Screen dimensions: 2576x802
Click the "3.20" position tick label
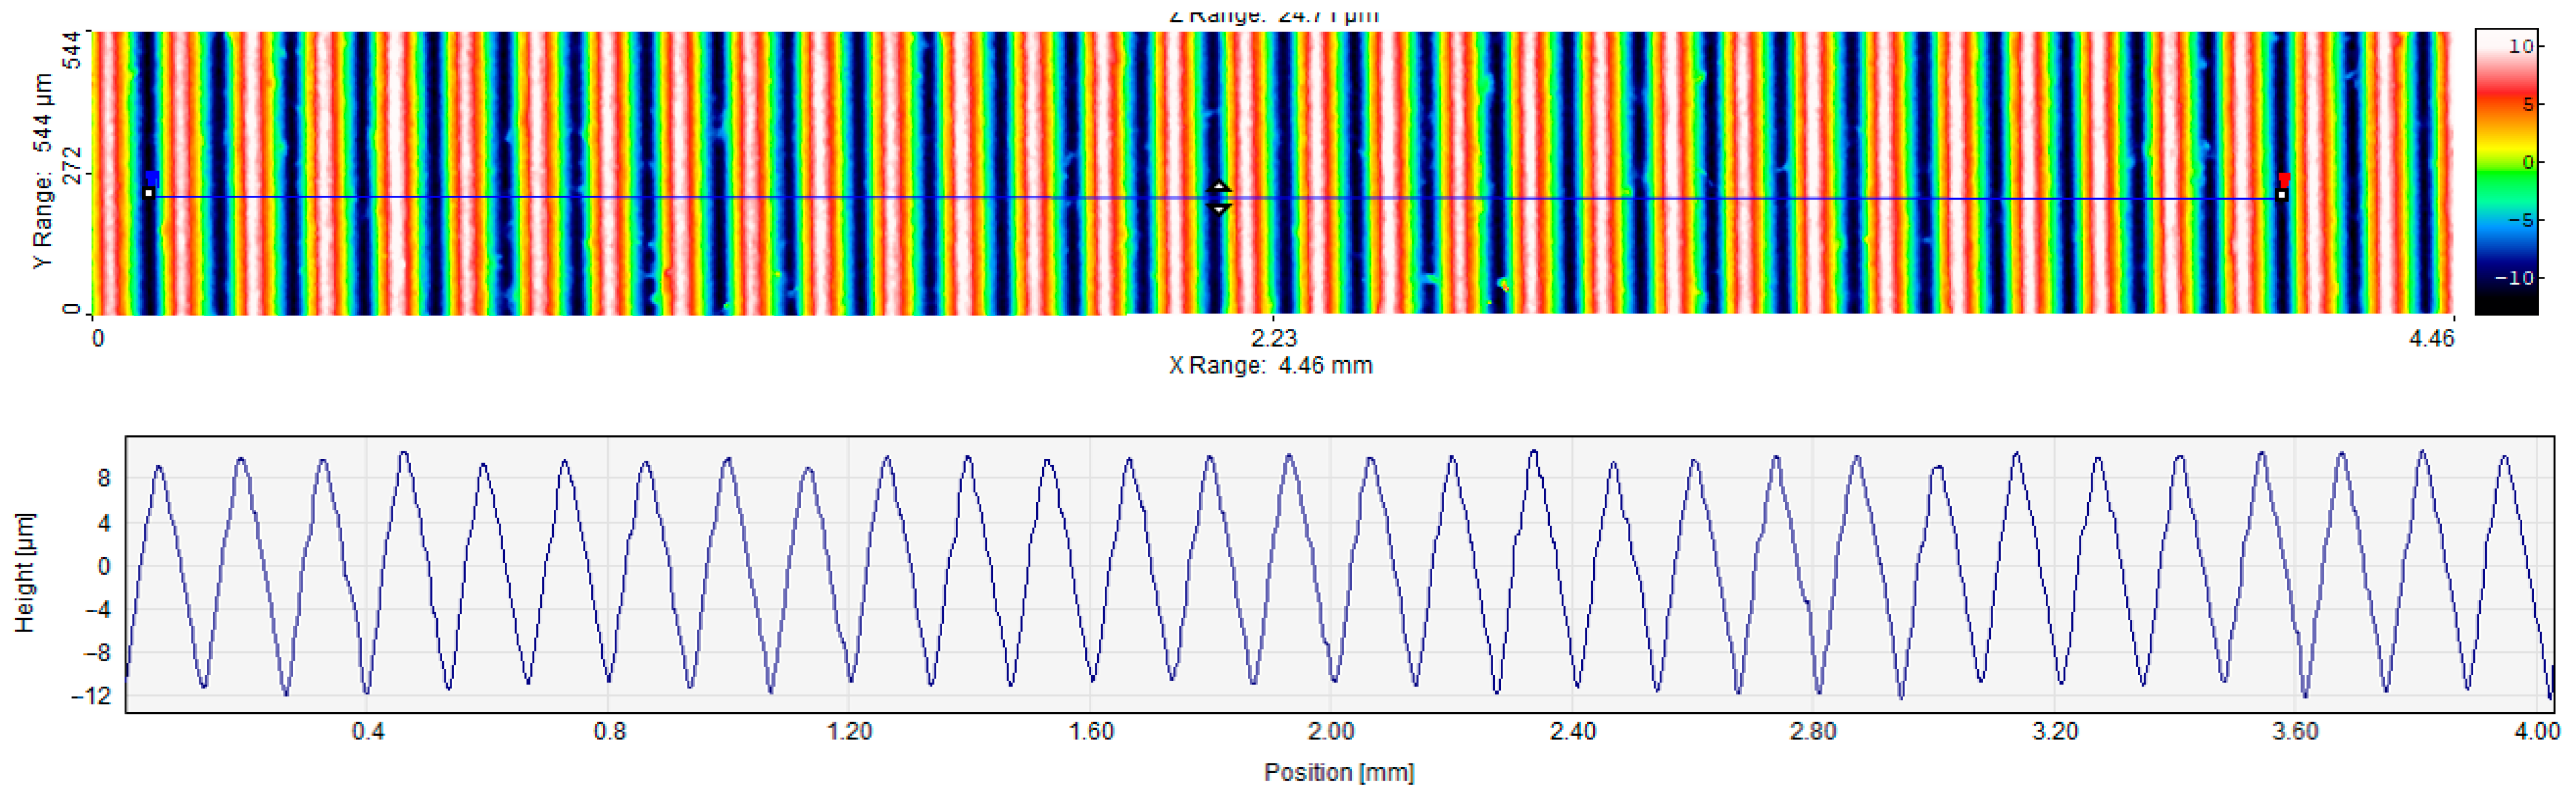[x=2056, y=731]
